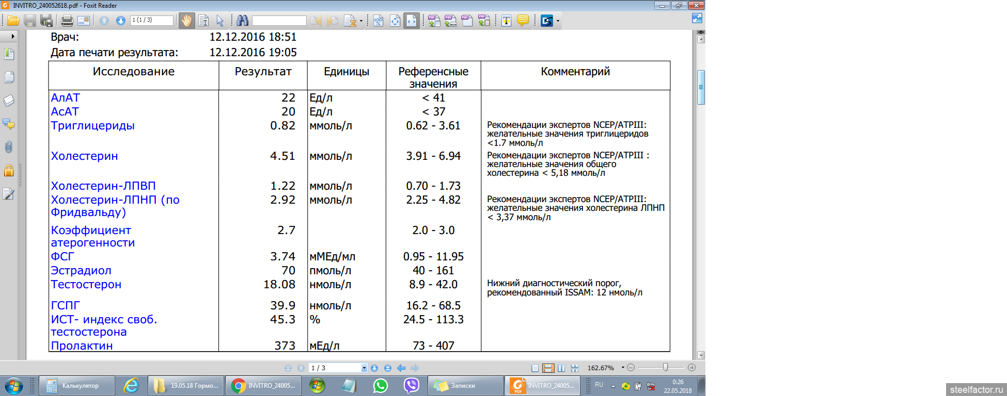Open the Signatures pen panel

pos(9,194)
